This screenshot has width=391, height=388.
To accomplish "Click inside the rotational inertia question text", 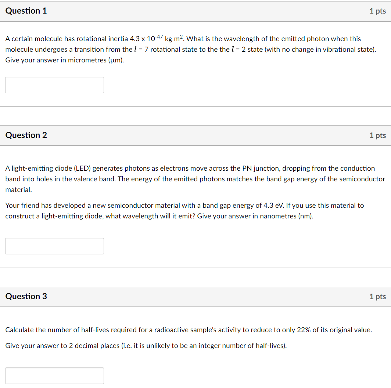I will (x=184, y=49).
